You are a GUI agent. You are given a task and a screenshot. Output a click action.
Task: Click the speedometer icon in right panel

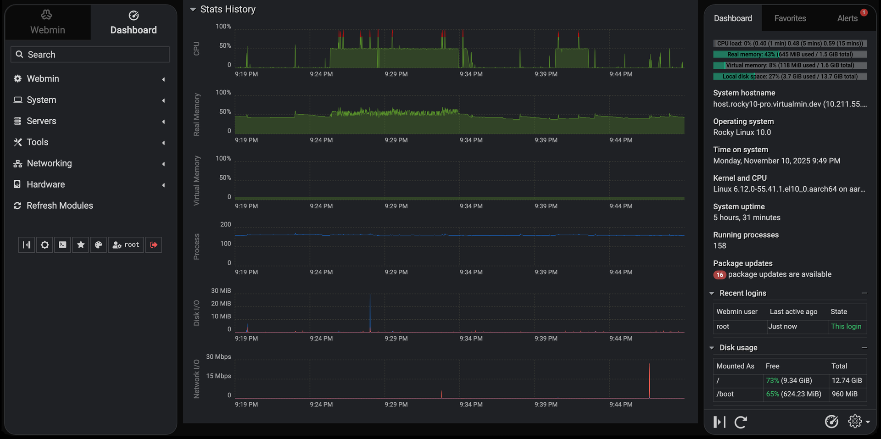pyautogui.click(x=831, y=421)
